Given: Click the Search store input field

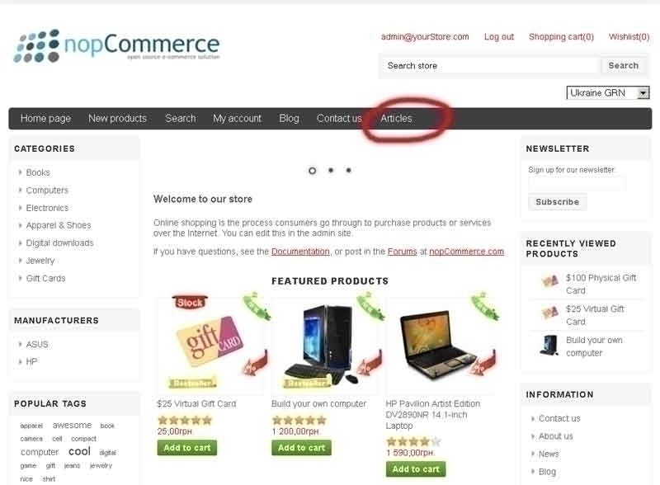Looking at the screenshot, I should click(490, 66).
